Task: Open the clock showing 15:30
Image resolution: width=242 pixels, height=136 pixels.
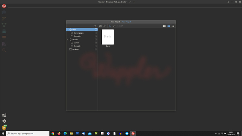Action: [x=231, y=134]
